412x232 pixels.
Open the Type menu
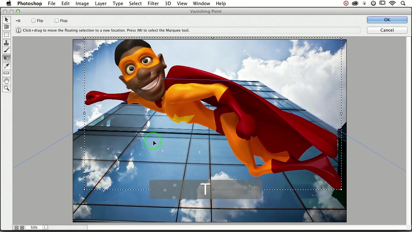tap(118, 3)
